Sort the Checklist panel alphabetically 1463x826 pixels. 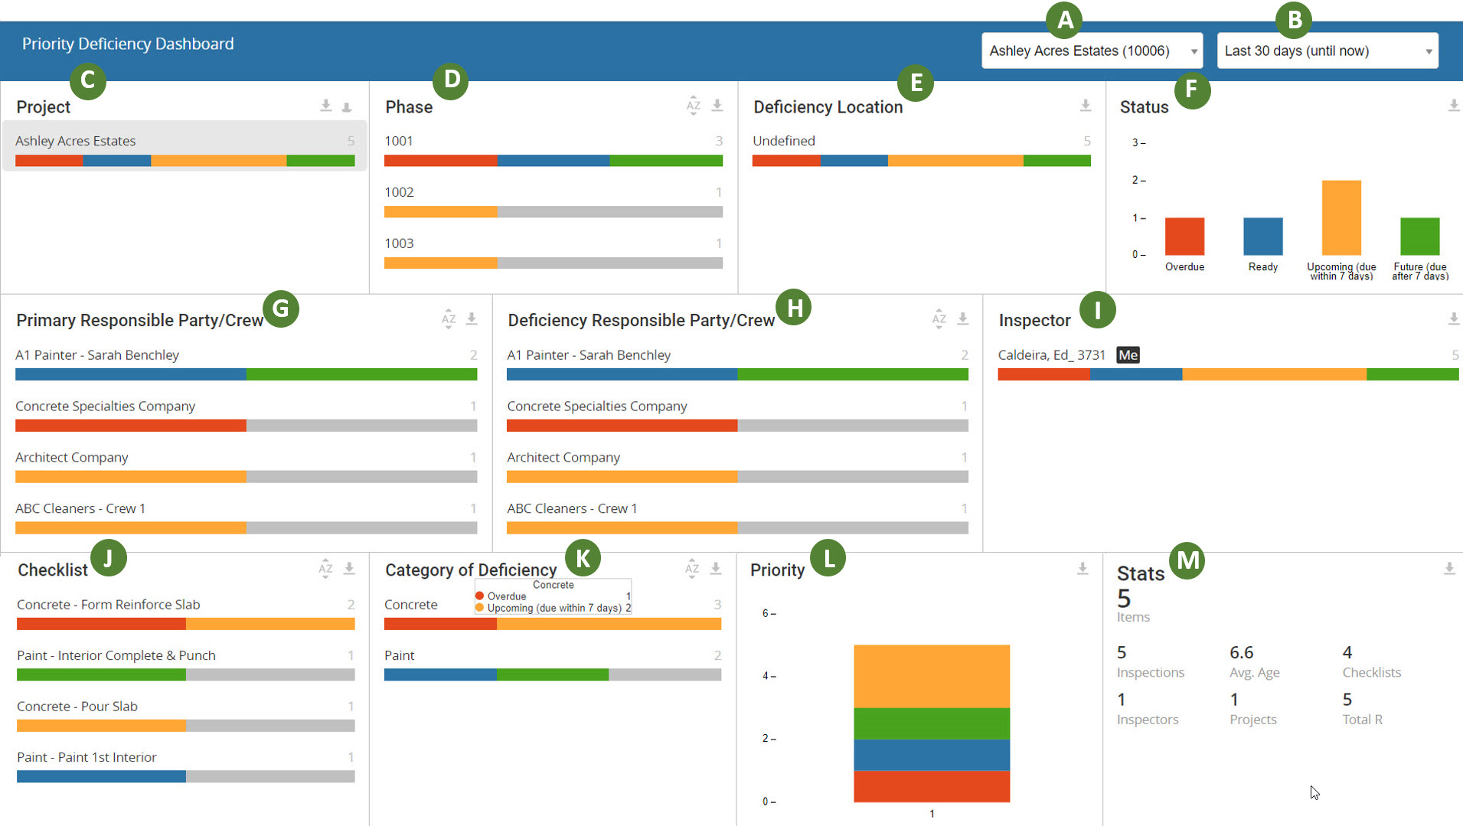[x=325, y=569]
